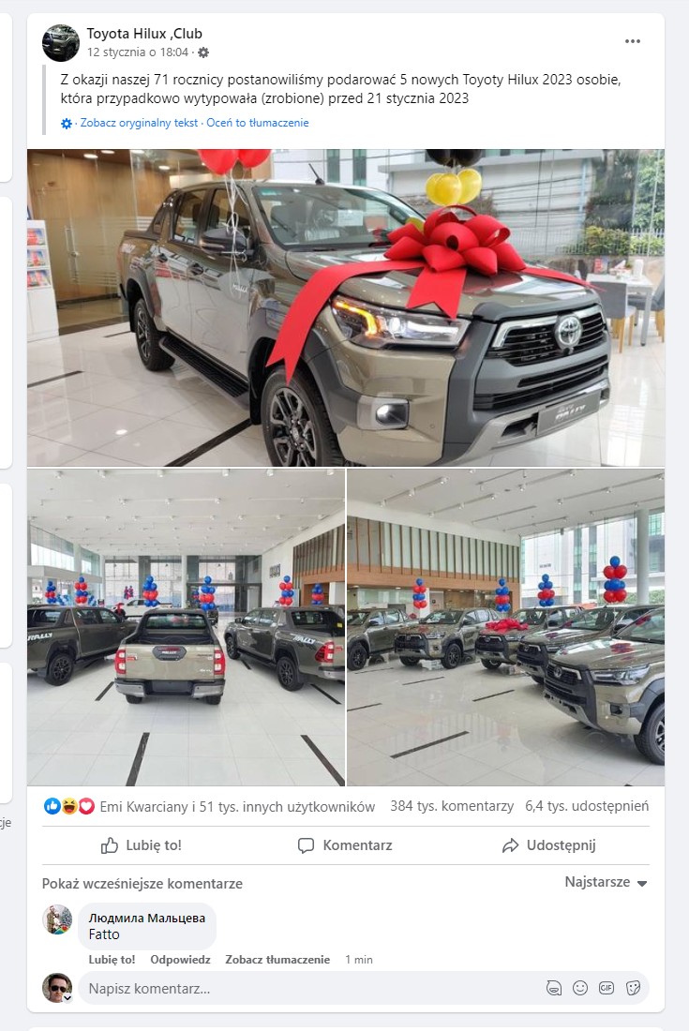The image size is (689, 1031).
Task: Show earlier comments via Pokaż wcześniejsze komentarze
Action: point(142,884)
